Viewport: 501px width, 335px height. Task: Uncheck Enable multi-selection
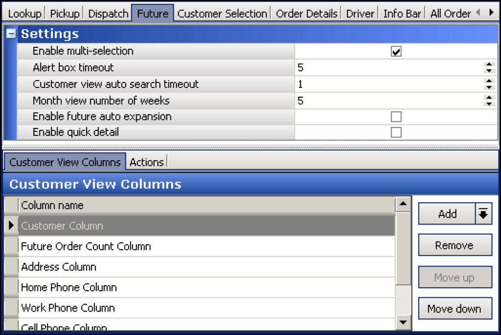pyautogui.click(x=396, y=51)
